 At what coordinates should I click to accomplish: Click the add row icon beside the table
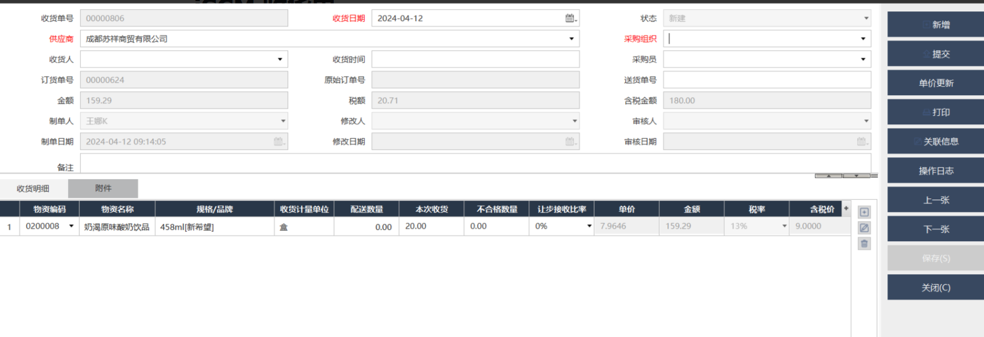point(864,212)
